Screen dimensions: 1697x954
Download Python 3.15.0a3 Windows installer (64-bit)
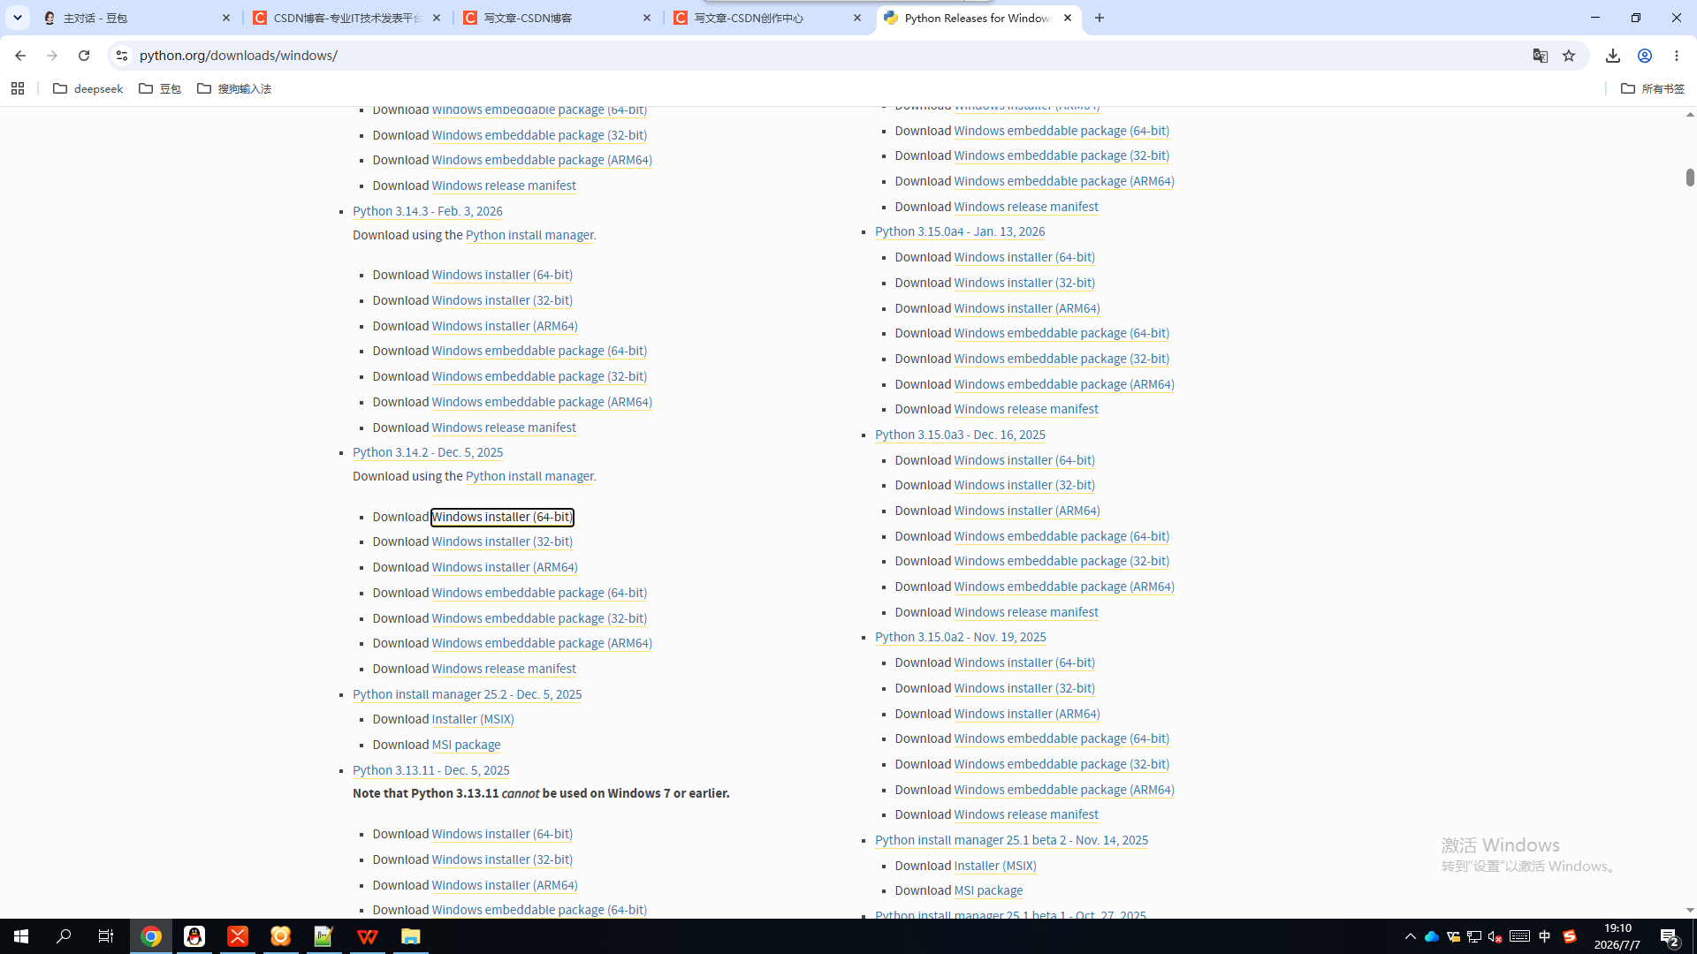pos(1024,460)
